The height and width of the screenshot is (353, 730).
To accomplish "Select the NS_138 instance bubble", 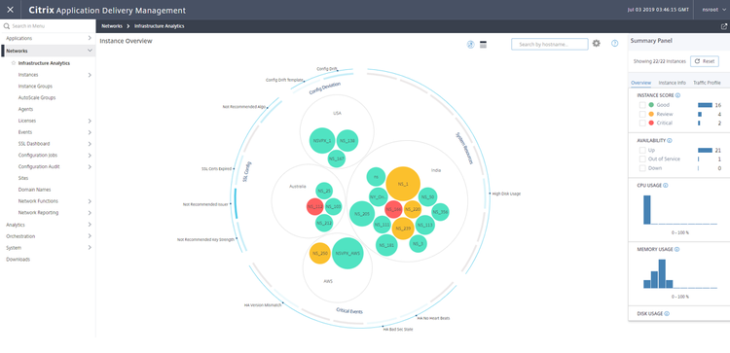I will [347, 140].
